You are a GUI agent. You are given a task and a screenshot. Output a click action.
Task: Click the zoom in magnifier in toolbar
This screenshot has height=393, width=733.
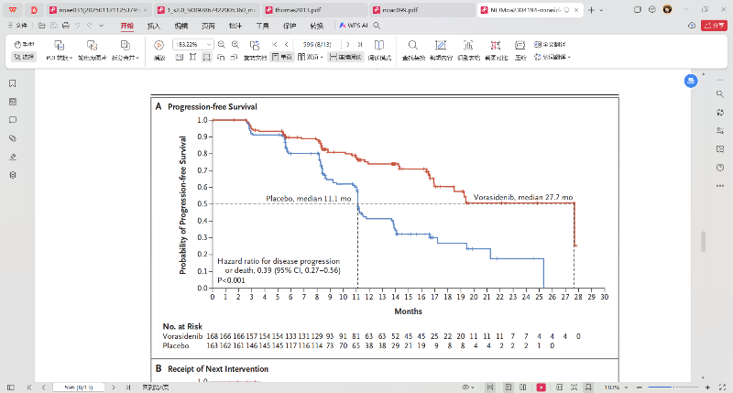click(235, 44)
